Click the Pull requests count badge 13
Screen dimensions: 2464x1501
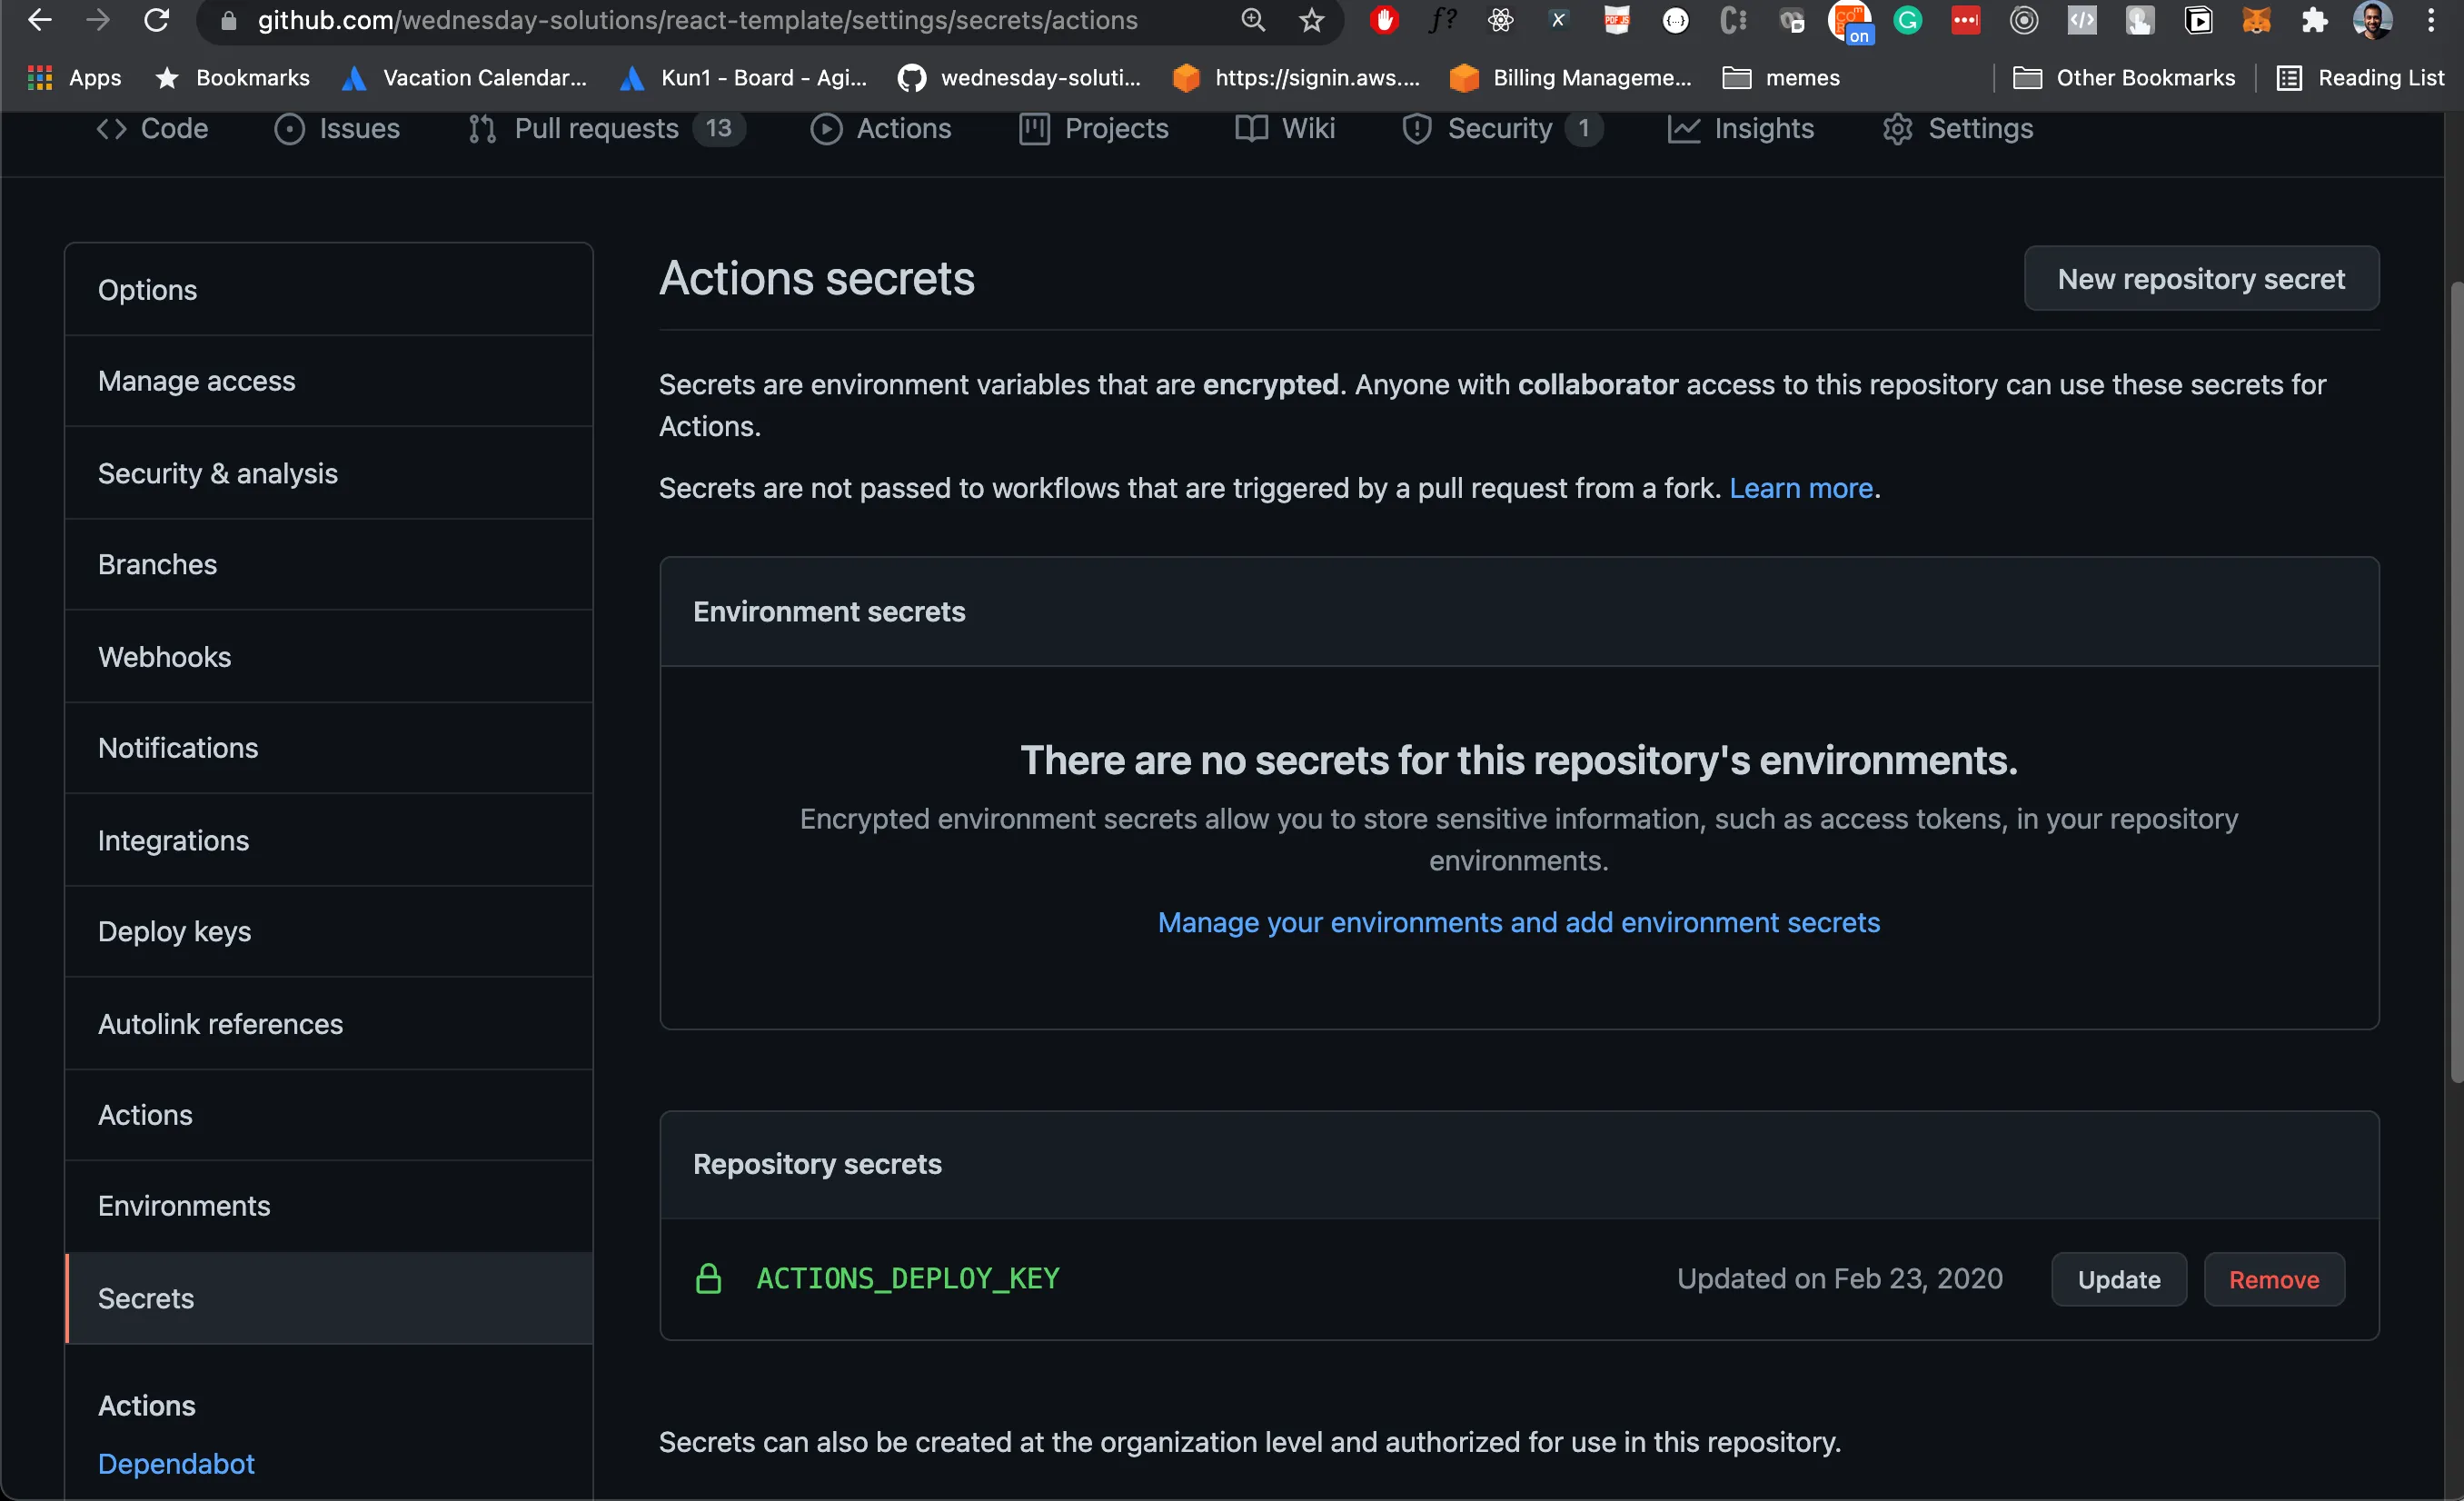(718, 128)
